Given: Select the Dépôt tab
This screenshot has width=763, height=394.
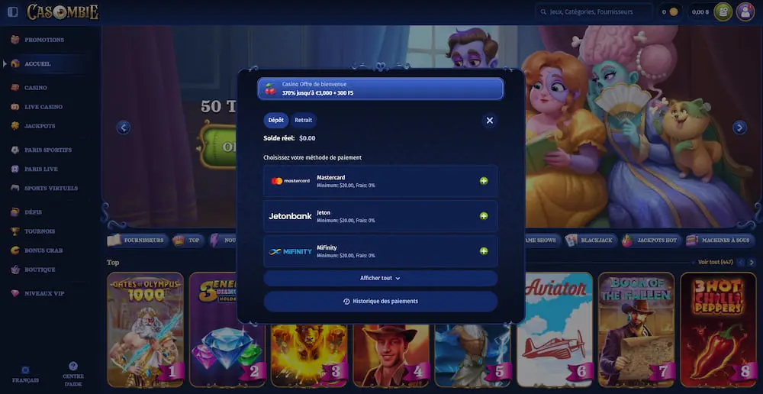Looking at the screenshot, I should click(x=276, y=120).
